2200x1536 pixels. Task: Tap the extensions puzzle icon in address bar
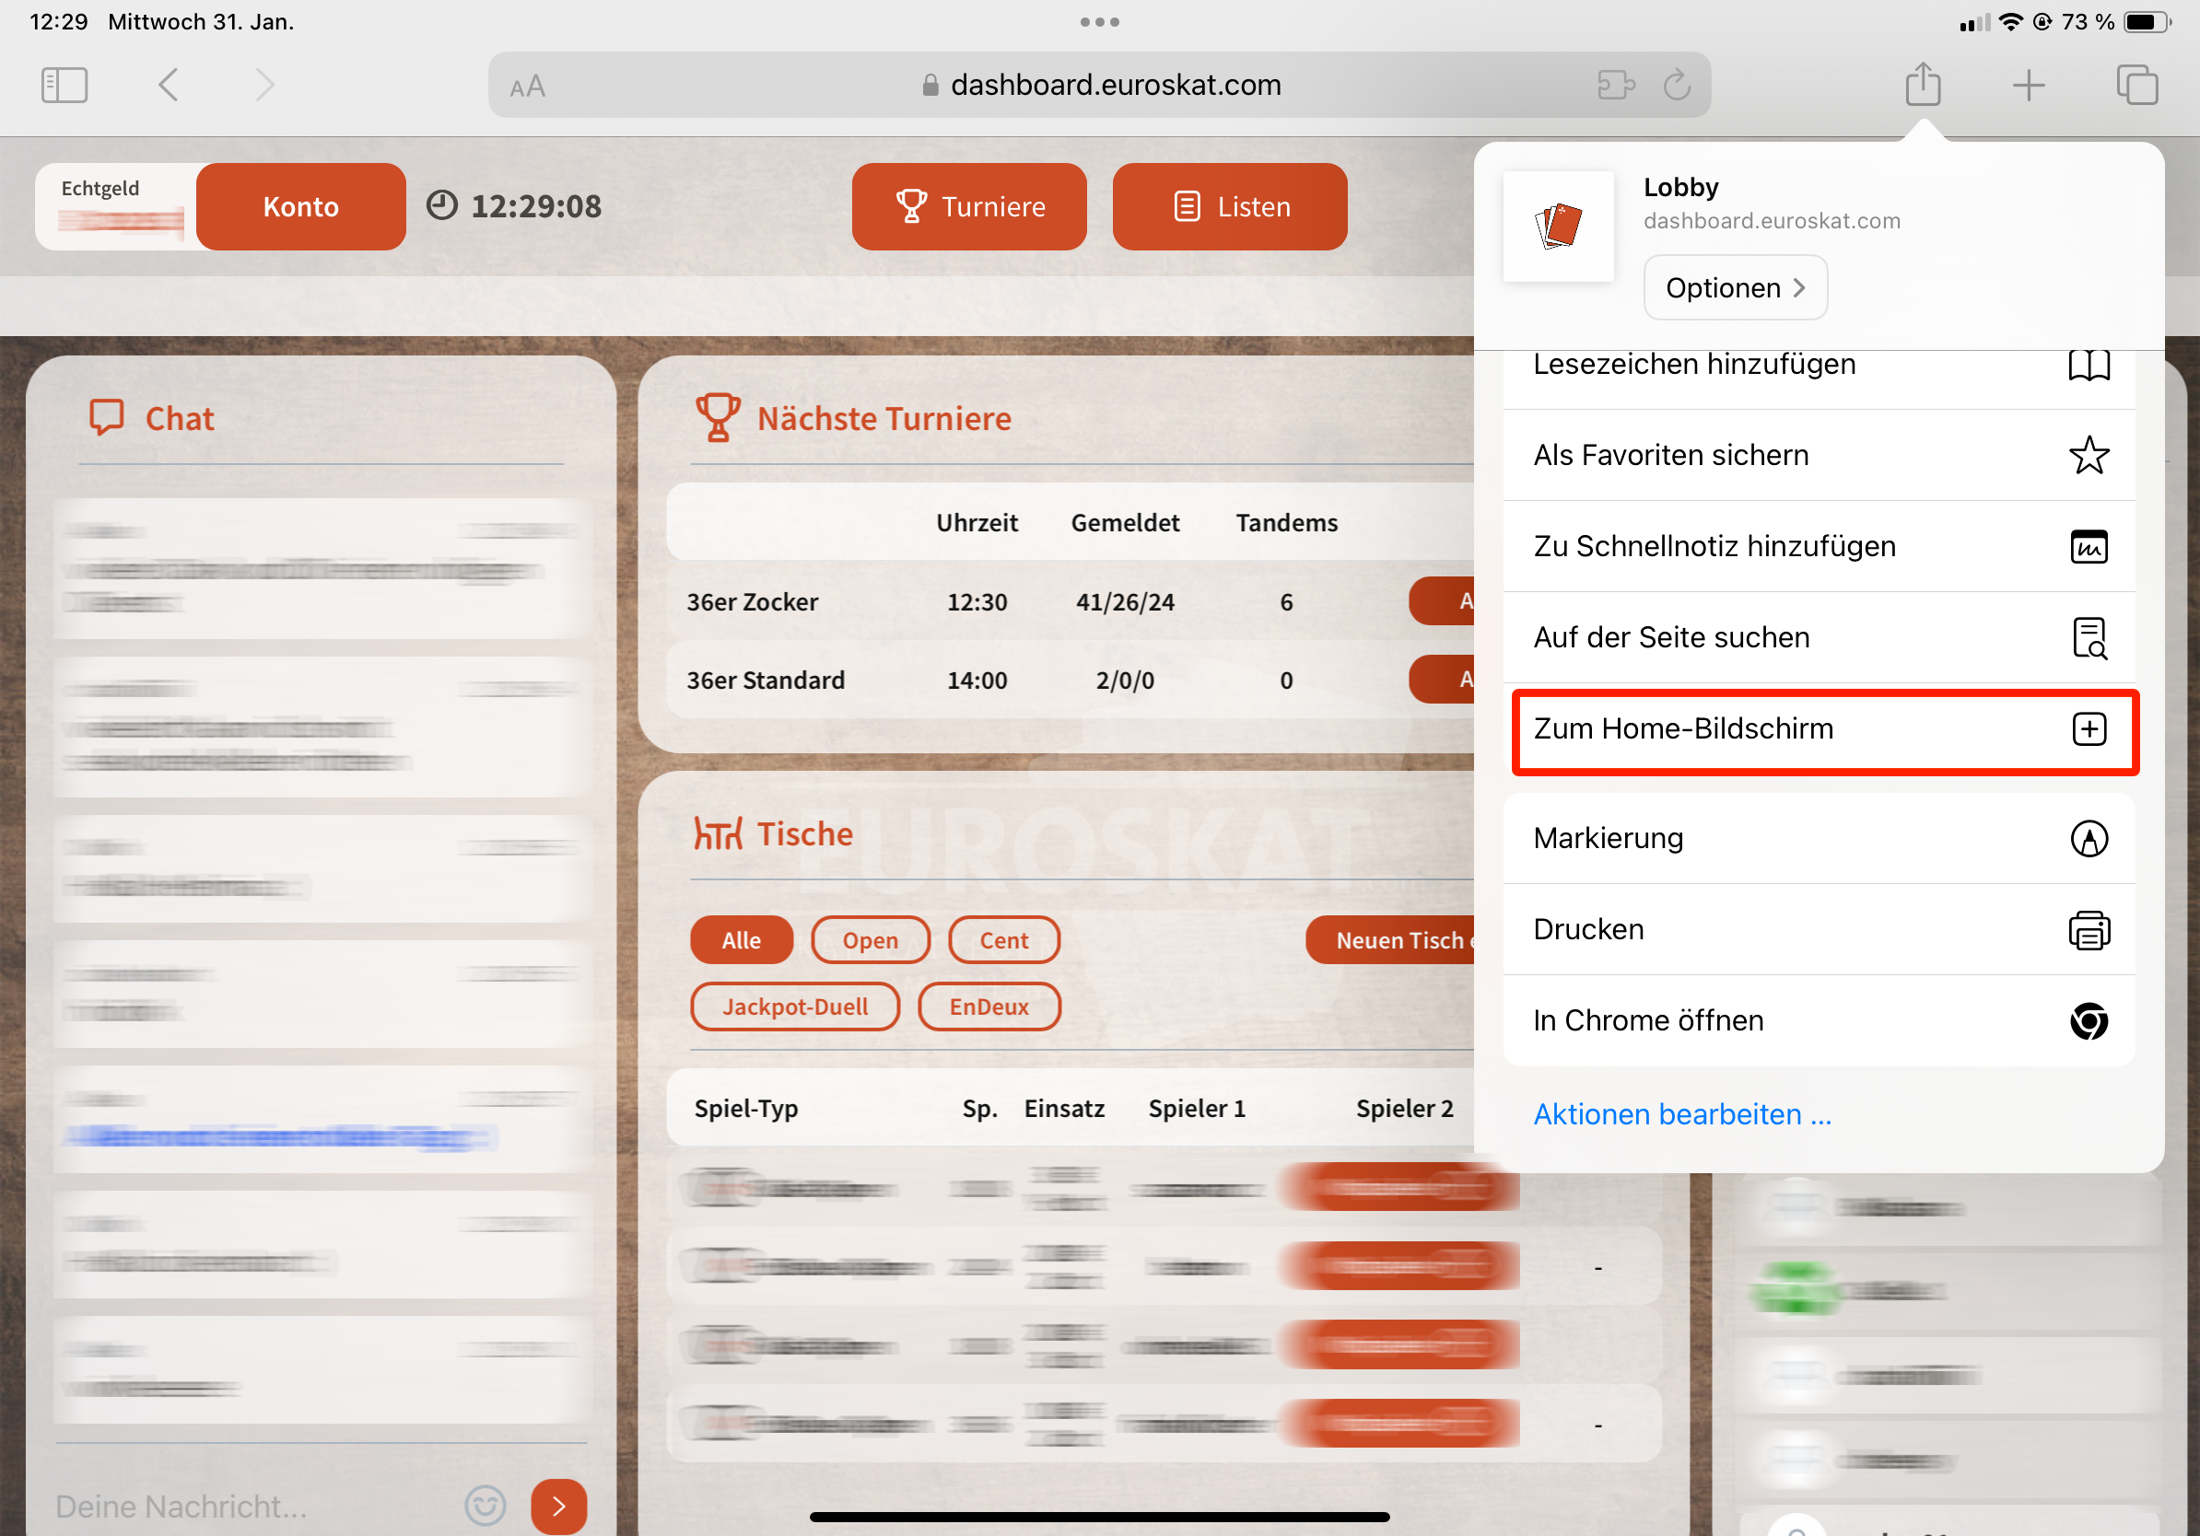click(1616, 86)
